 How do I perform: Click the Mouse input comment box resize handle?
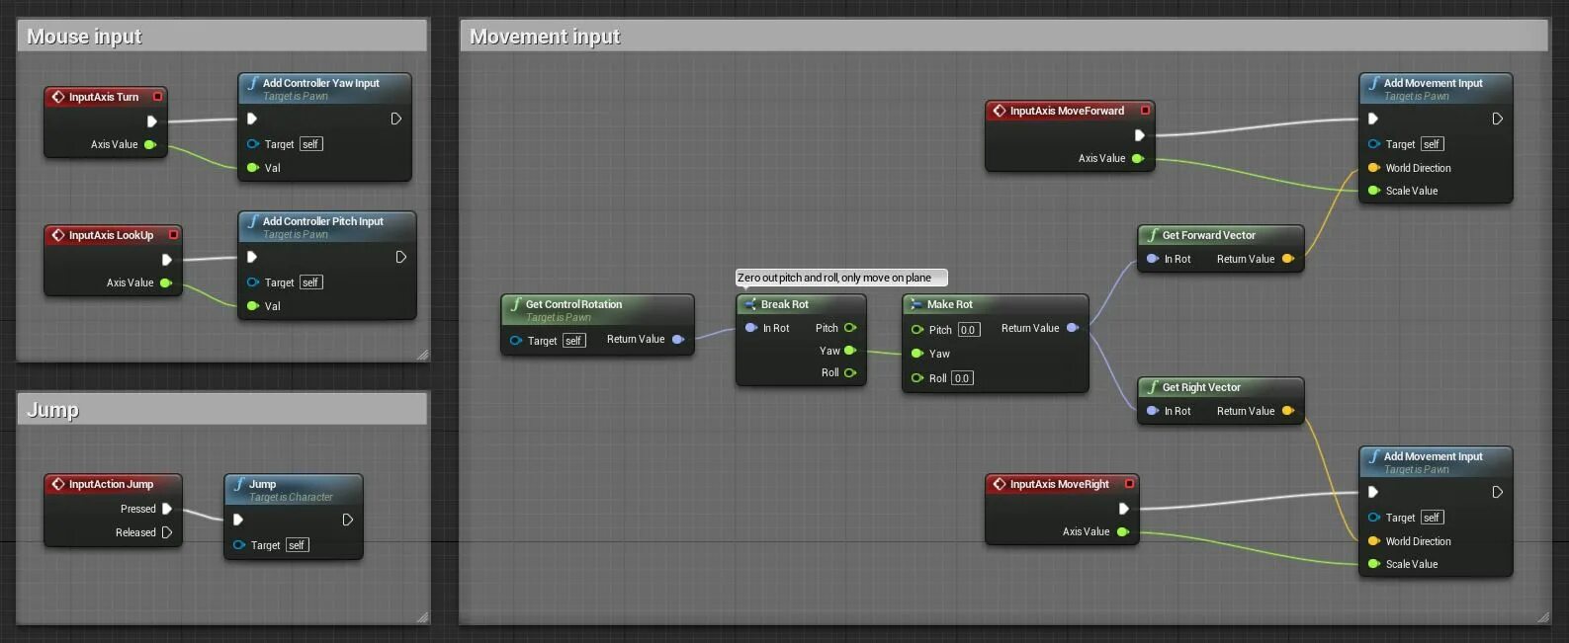(x=423, y=355)
